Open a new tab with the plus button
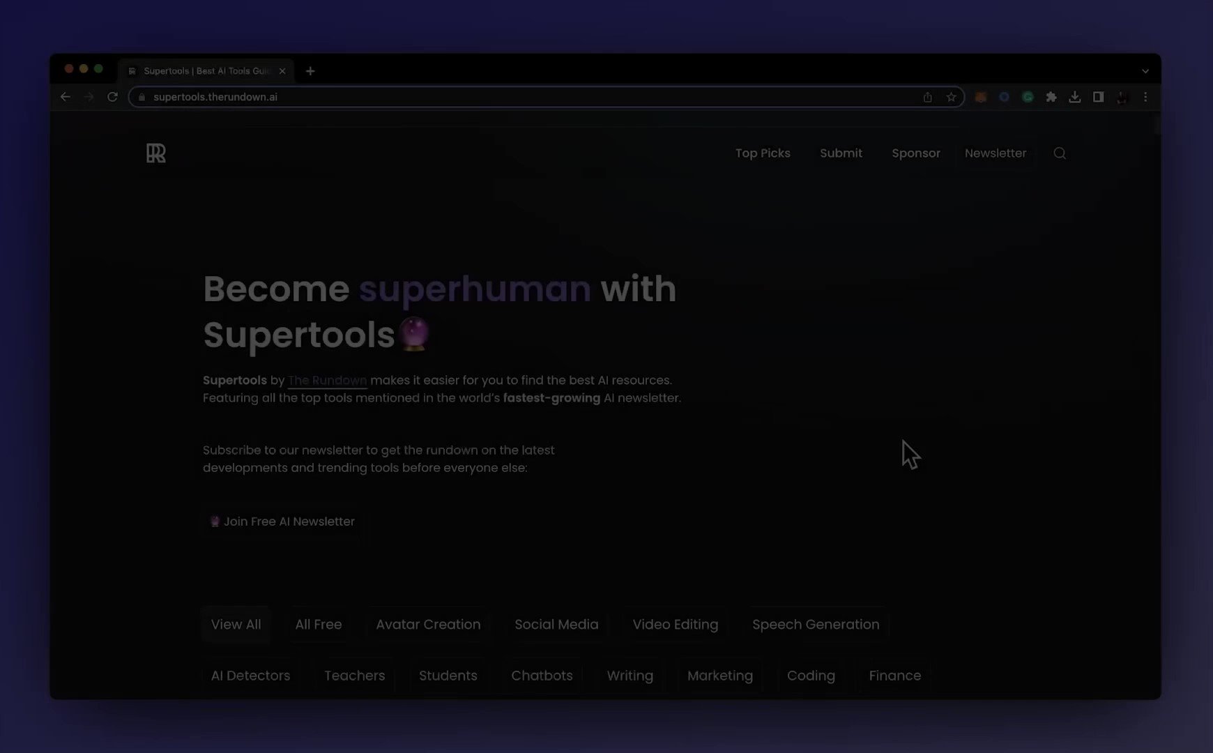This screenshot has height=753, width=1213. coord(310,70)
